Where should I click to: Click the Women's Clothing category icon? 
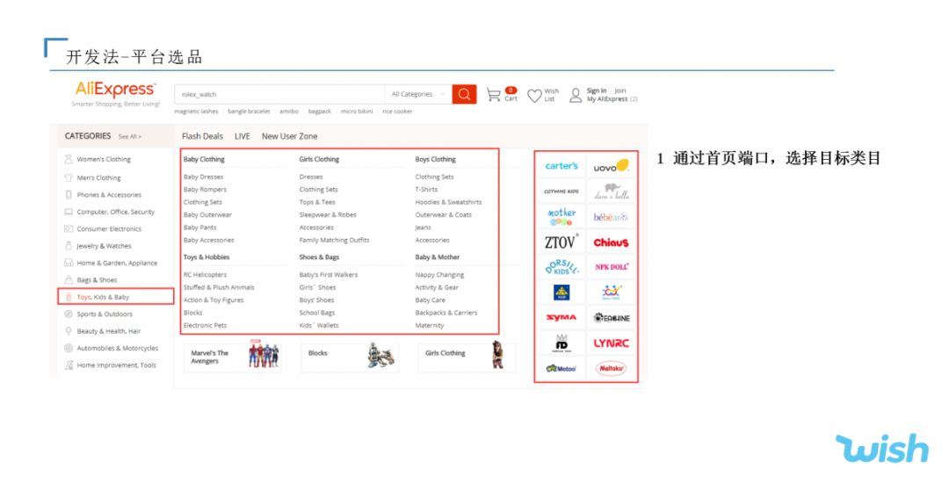69,159
